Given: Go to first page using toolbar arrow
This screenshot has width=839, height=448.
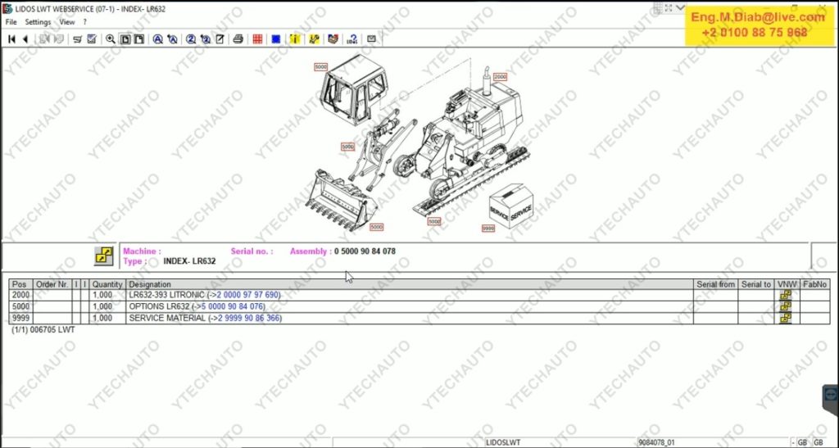Looking at the screenshot, I should click(x=11, y=39).
